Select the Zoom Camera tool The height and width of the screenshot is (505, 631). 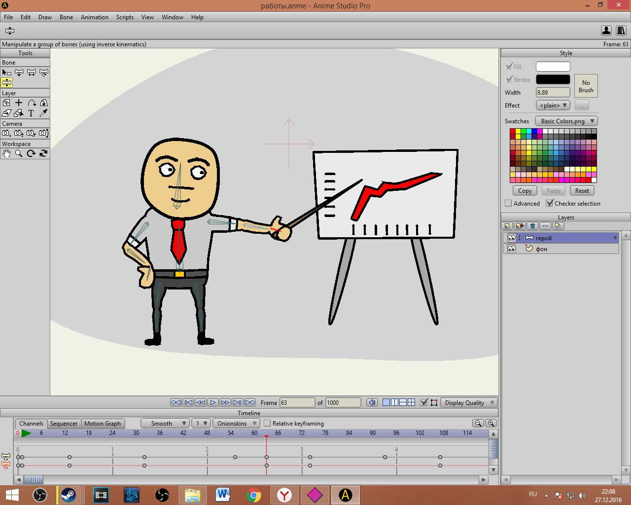[19, 133]
